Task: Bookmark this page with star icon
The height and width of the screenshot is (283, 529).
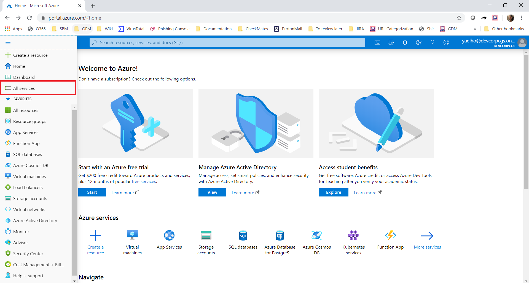Action: click(x=459, y=18)
